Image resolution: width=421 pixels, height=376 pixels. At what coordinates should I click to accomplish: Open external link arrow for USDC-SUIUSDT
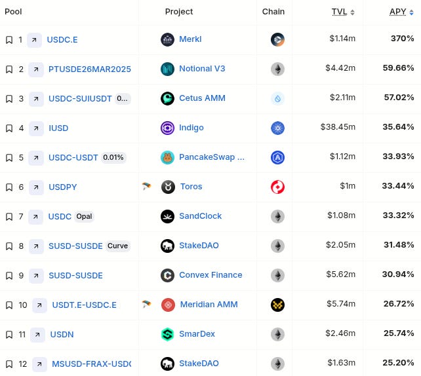coord(36,99)
